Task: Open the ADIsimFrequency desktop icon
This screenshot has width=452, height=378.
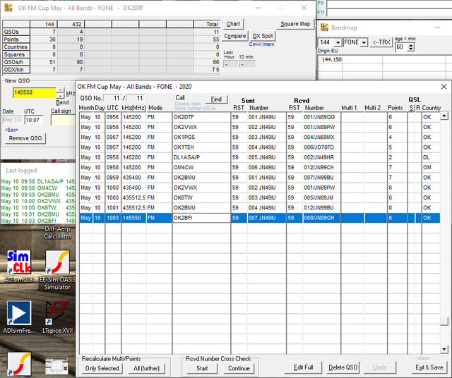Action: (x=18, y=312)
